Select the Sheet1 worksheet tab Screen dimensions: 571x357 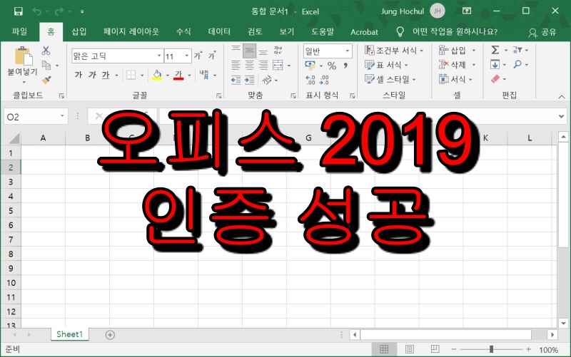click(x=70, y=334)
